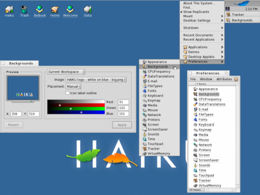Click the Network icon in Preferences window
Screen dimensions: 260x195
(196, 145)
